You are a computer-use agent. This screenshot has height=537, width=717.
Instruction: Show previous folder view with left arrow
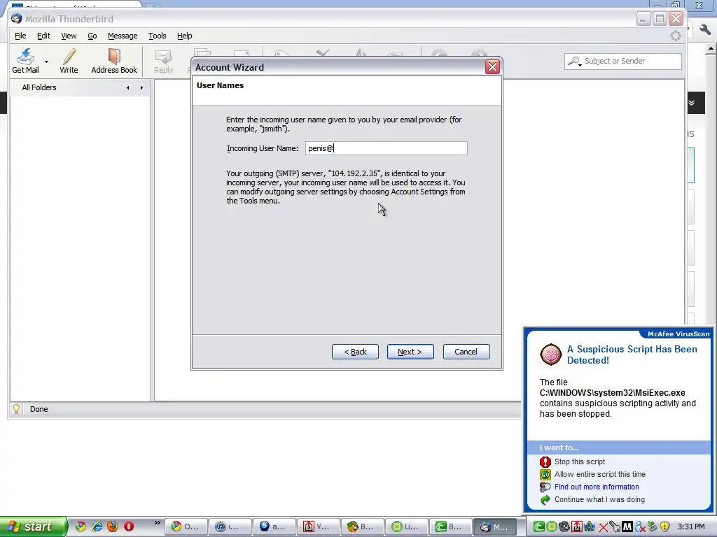(128, 87)
